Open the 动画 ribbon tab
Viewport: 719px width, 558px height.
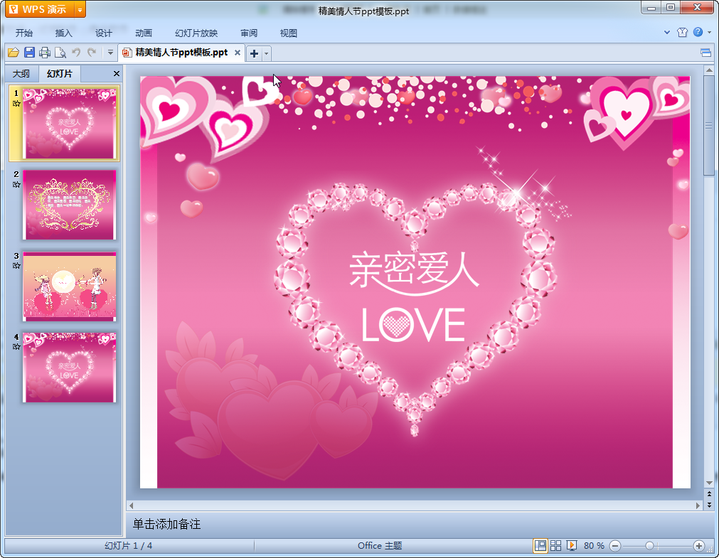pyautogui.click(x=144, y=33)
